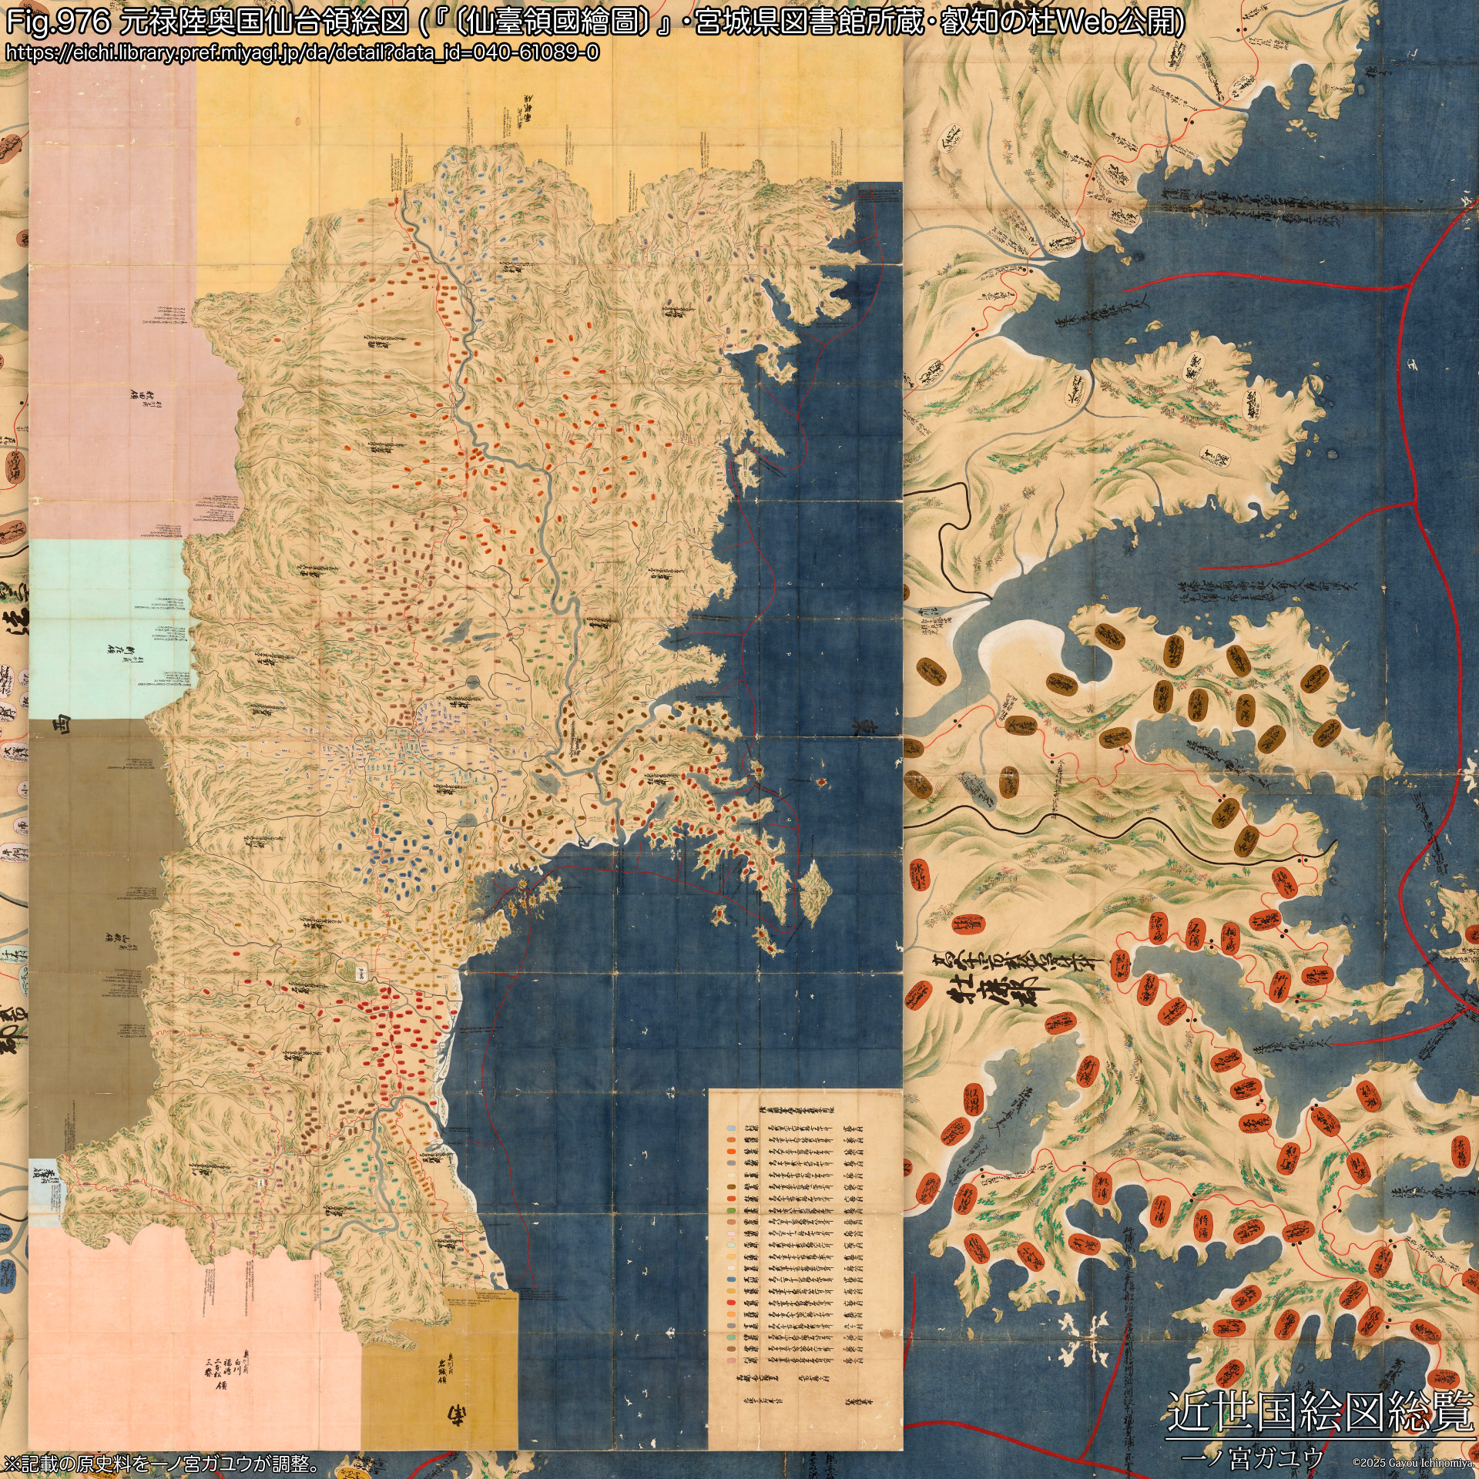
Task: Click the legend's bottom-right signature text
Action: tap(859, 1402)
